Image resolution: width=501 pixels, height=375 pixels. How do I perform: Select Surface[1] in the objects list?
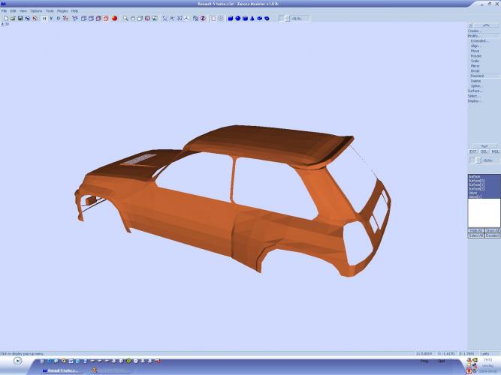point(475,181)
